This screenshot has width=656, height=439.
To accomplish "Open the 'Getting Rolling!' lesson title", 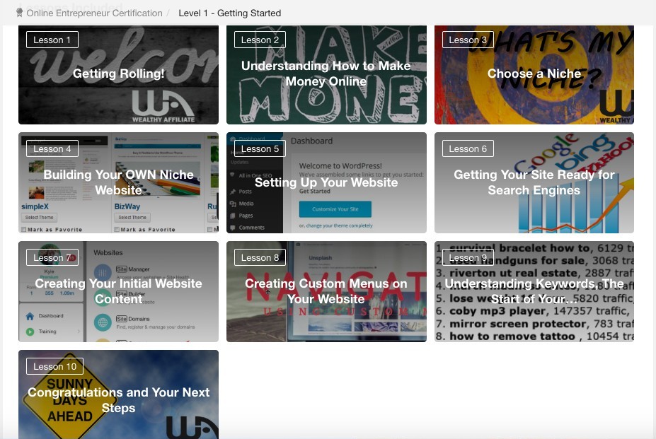I will (118, 74).
